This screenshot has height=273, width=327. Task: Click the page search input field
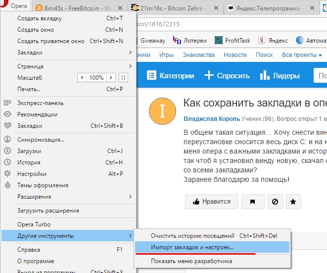(321, 75)
